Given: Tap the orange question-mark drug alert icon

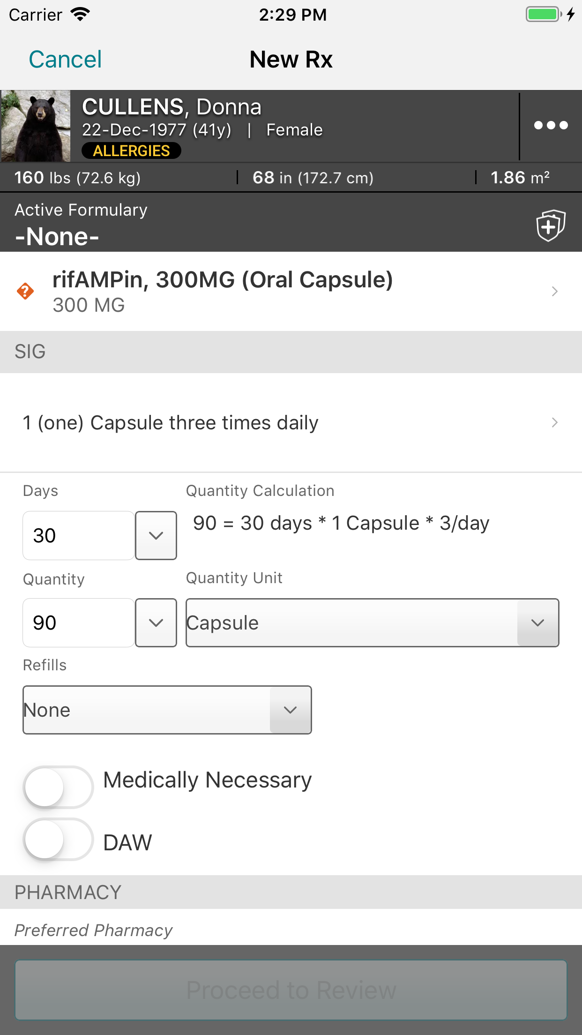Looking at the screenshot, I should 25,291.
